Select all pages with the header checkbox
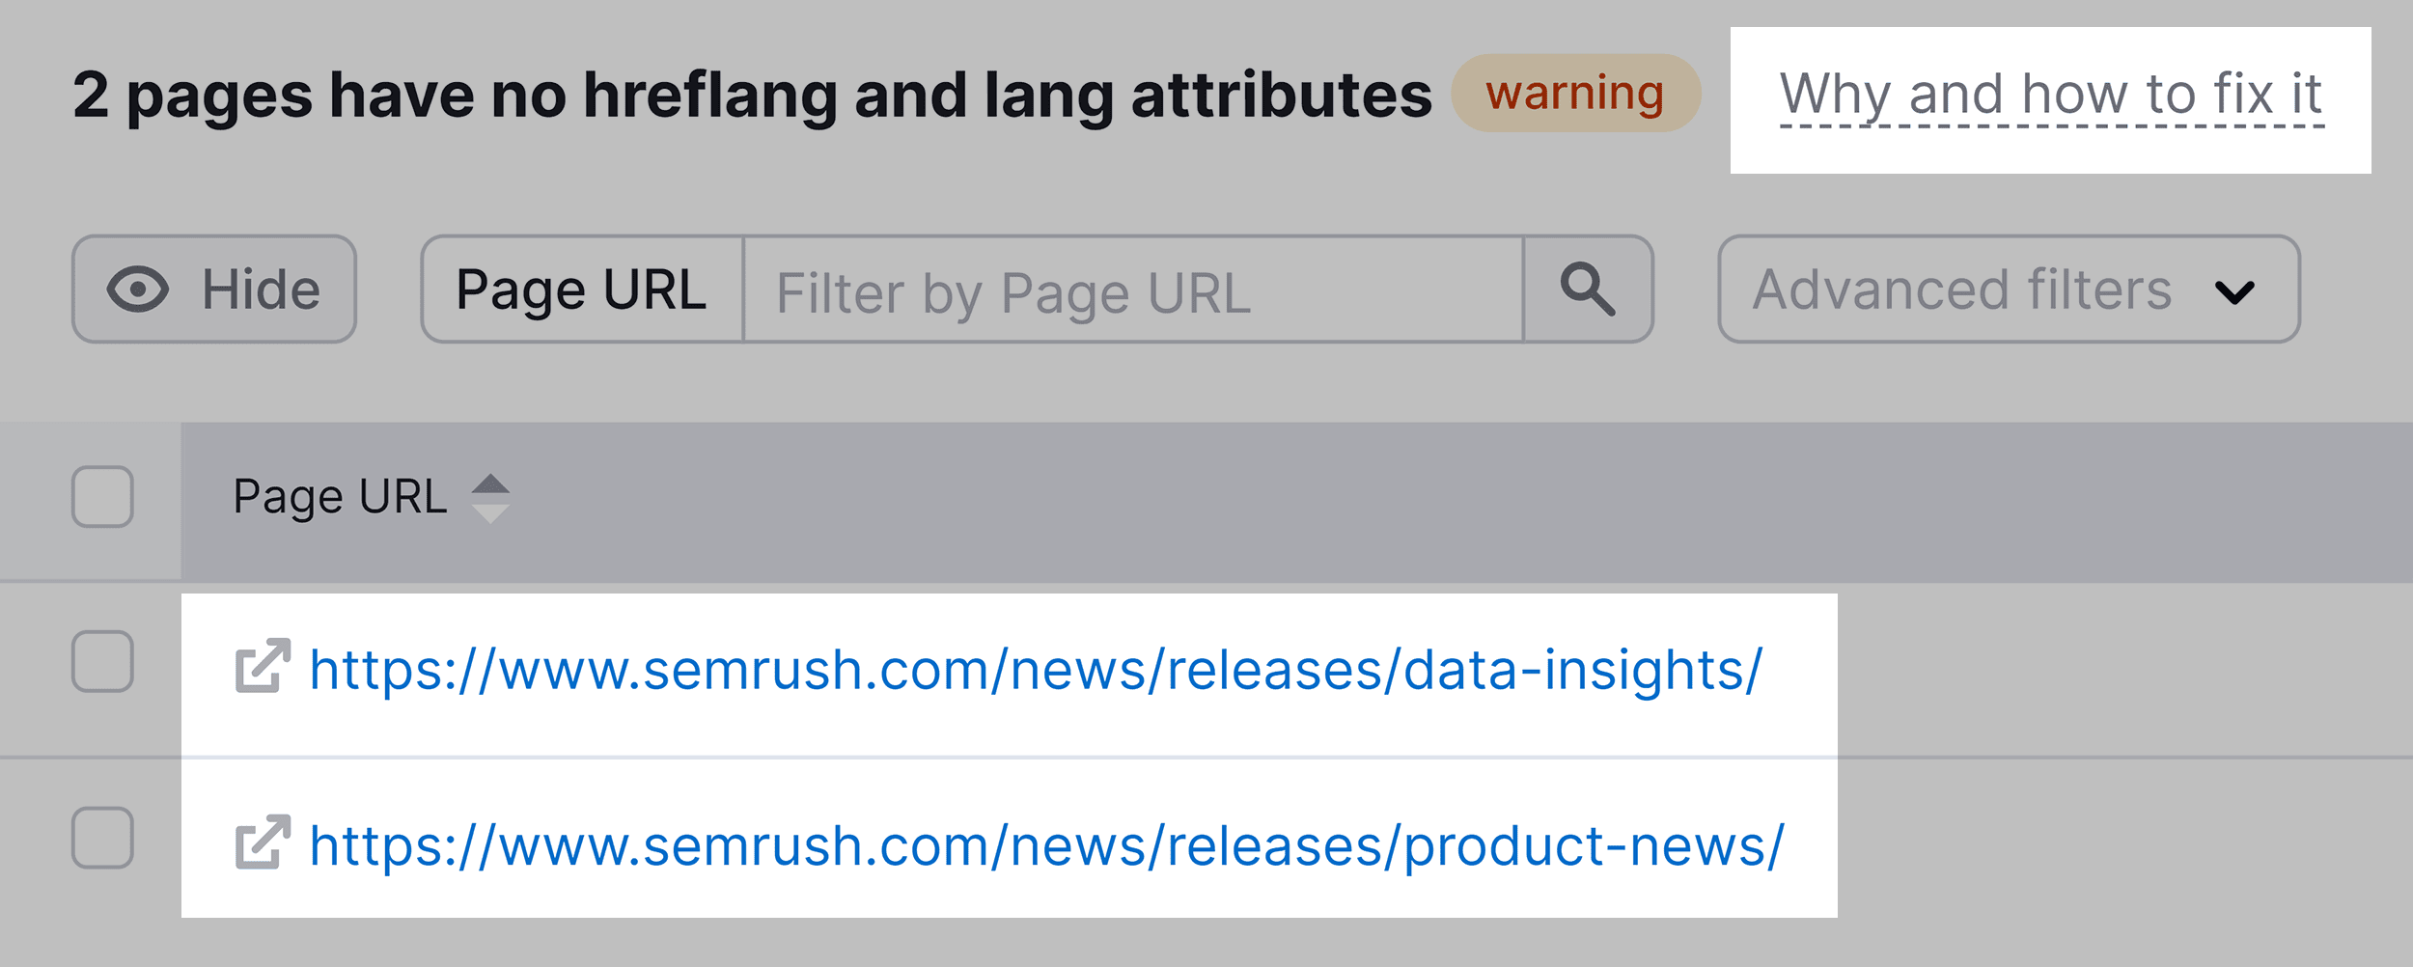 tap(101, 494)
